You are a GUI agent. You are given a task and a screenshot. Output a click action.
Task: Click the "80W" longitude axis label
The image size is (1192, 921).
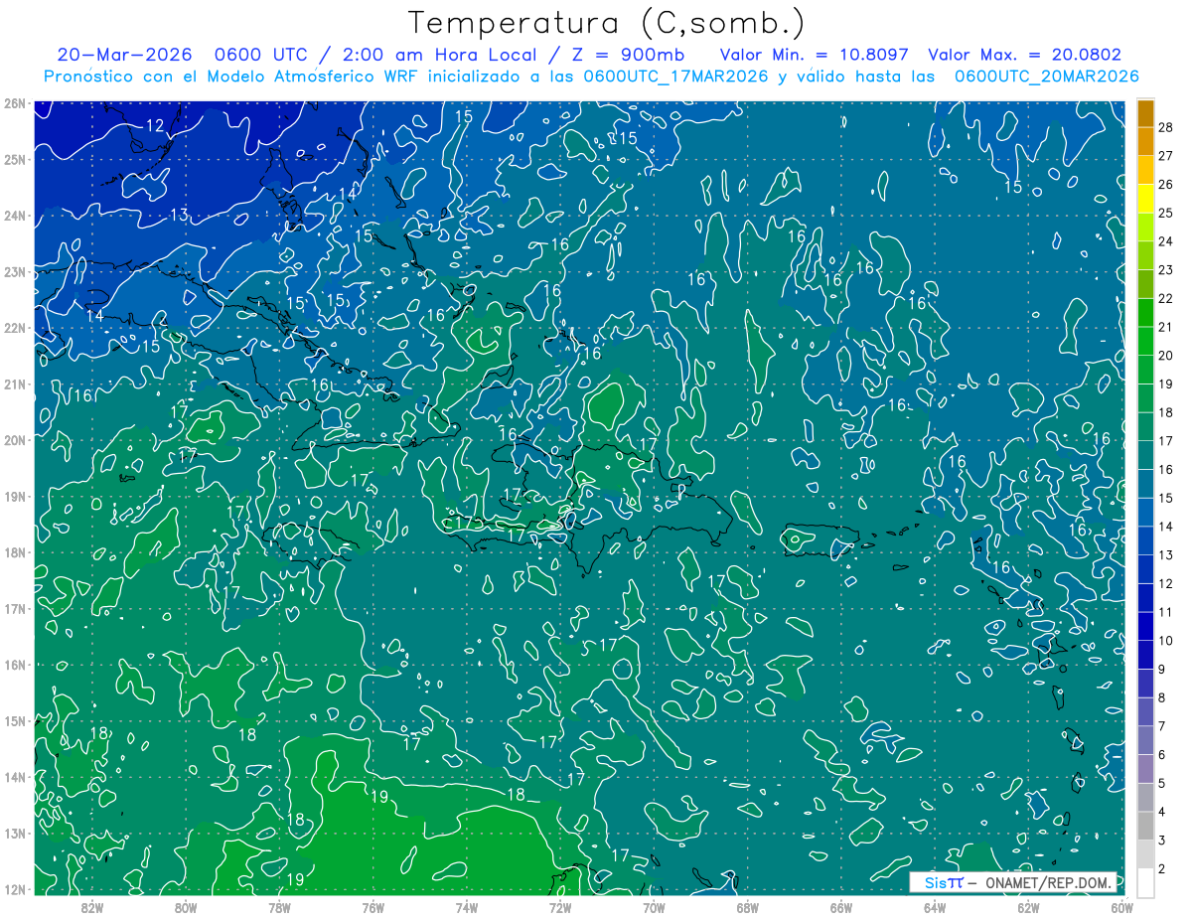[186, 907]
